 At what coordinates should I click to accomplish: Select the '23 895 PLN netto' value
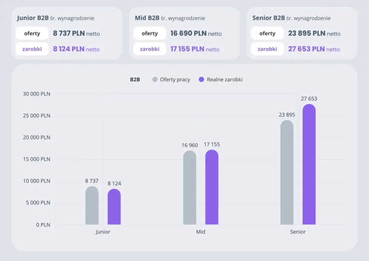(x=314, y=34)
